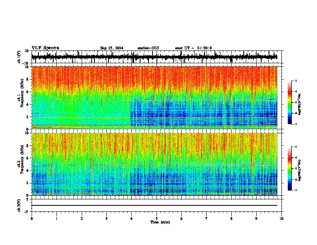Click the "station=OUI" label

[148, 48]
